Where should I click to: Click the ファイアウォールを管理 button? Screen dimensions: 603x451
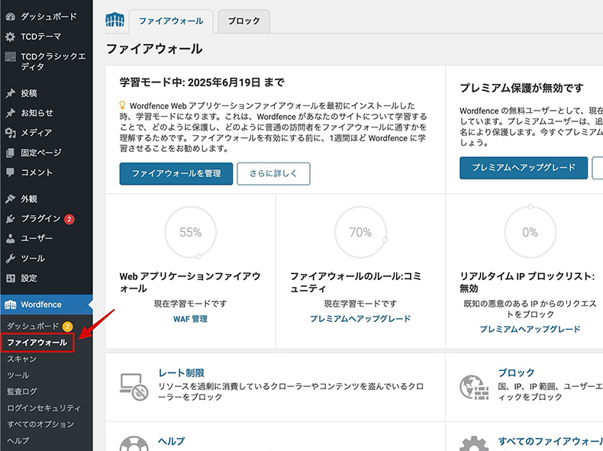[176, 174]
